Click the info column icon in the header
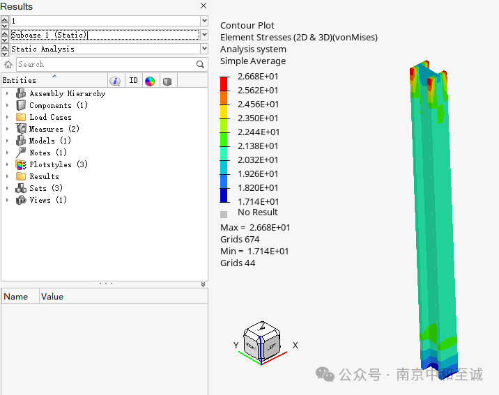 coord(115,81)
